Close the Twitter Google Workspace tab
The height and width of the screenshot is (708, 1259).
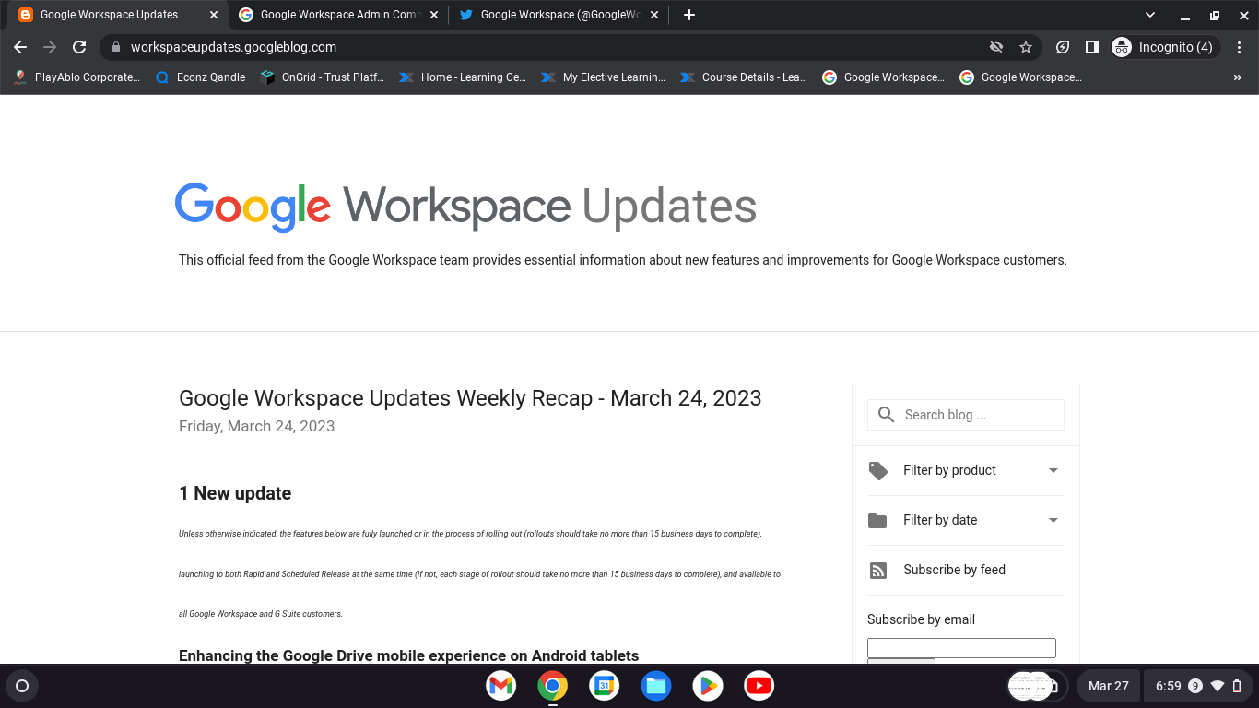tap(654, 15)
